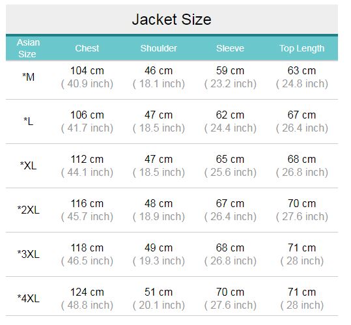Click the 104 cm chest value
This screenshot has width=351, height=325.
tap(87, 71)
